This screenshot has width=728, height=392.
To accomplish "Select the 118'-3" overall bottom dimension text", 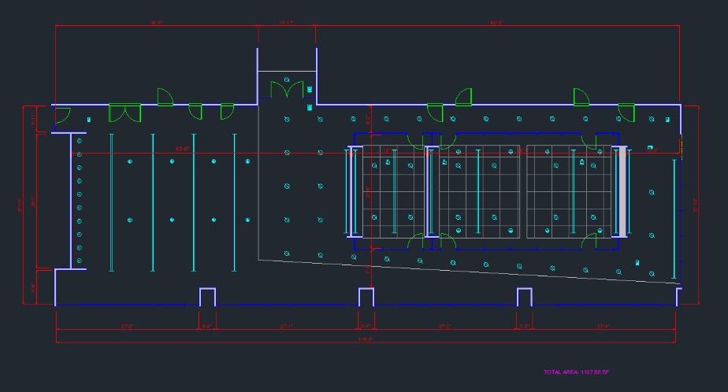I will (365, 339).
